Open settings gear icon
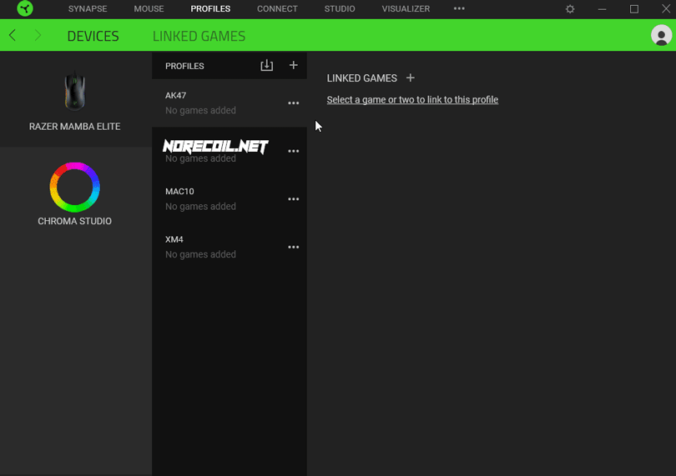Screen dimensions: 676x476 tap(570, 9)
